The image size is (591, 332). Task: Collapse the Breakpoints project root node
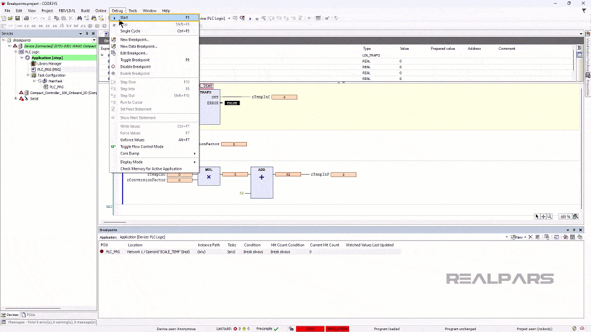tap(4, 40)
